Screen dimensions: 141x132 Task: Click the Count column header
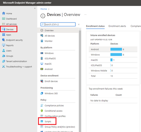click(118, 95)
